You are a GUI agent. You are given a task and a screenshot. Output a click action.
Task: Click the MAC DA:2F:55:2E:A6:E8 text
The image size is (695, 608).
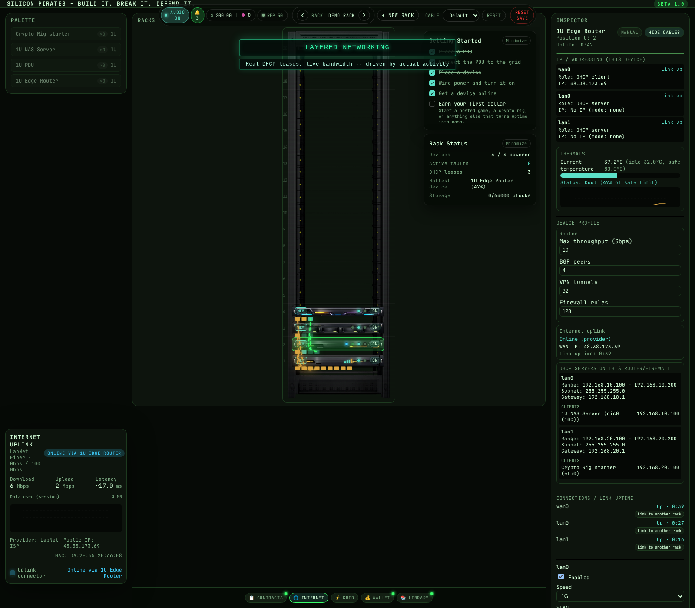point(89,556)
